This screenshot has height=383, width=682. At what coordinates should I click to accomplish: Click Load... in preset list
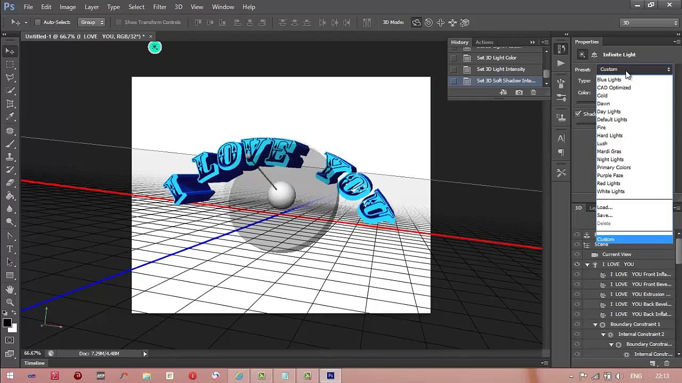(x=605, y=207)
